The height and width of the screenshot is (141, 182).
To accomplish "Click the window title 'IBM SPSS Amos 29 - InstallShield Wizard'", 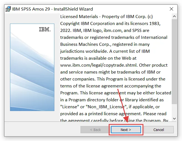I will 52,9.
